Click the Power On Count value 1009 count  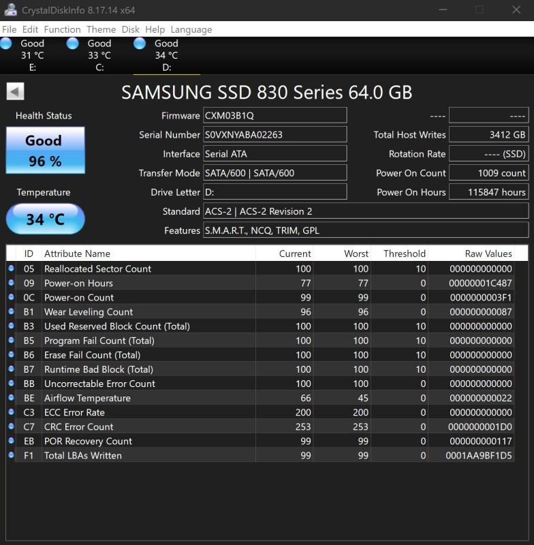(x=489, y=173)
